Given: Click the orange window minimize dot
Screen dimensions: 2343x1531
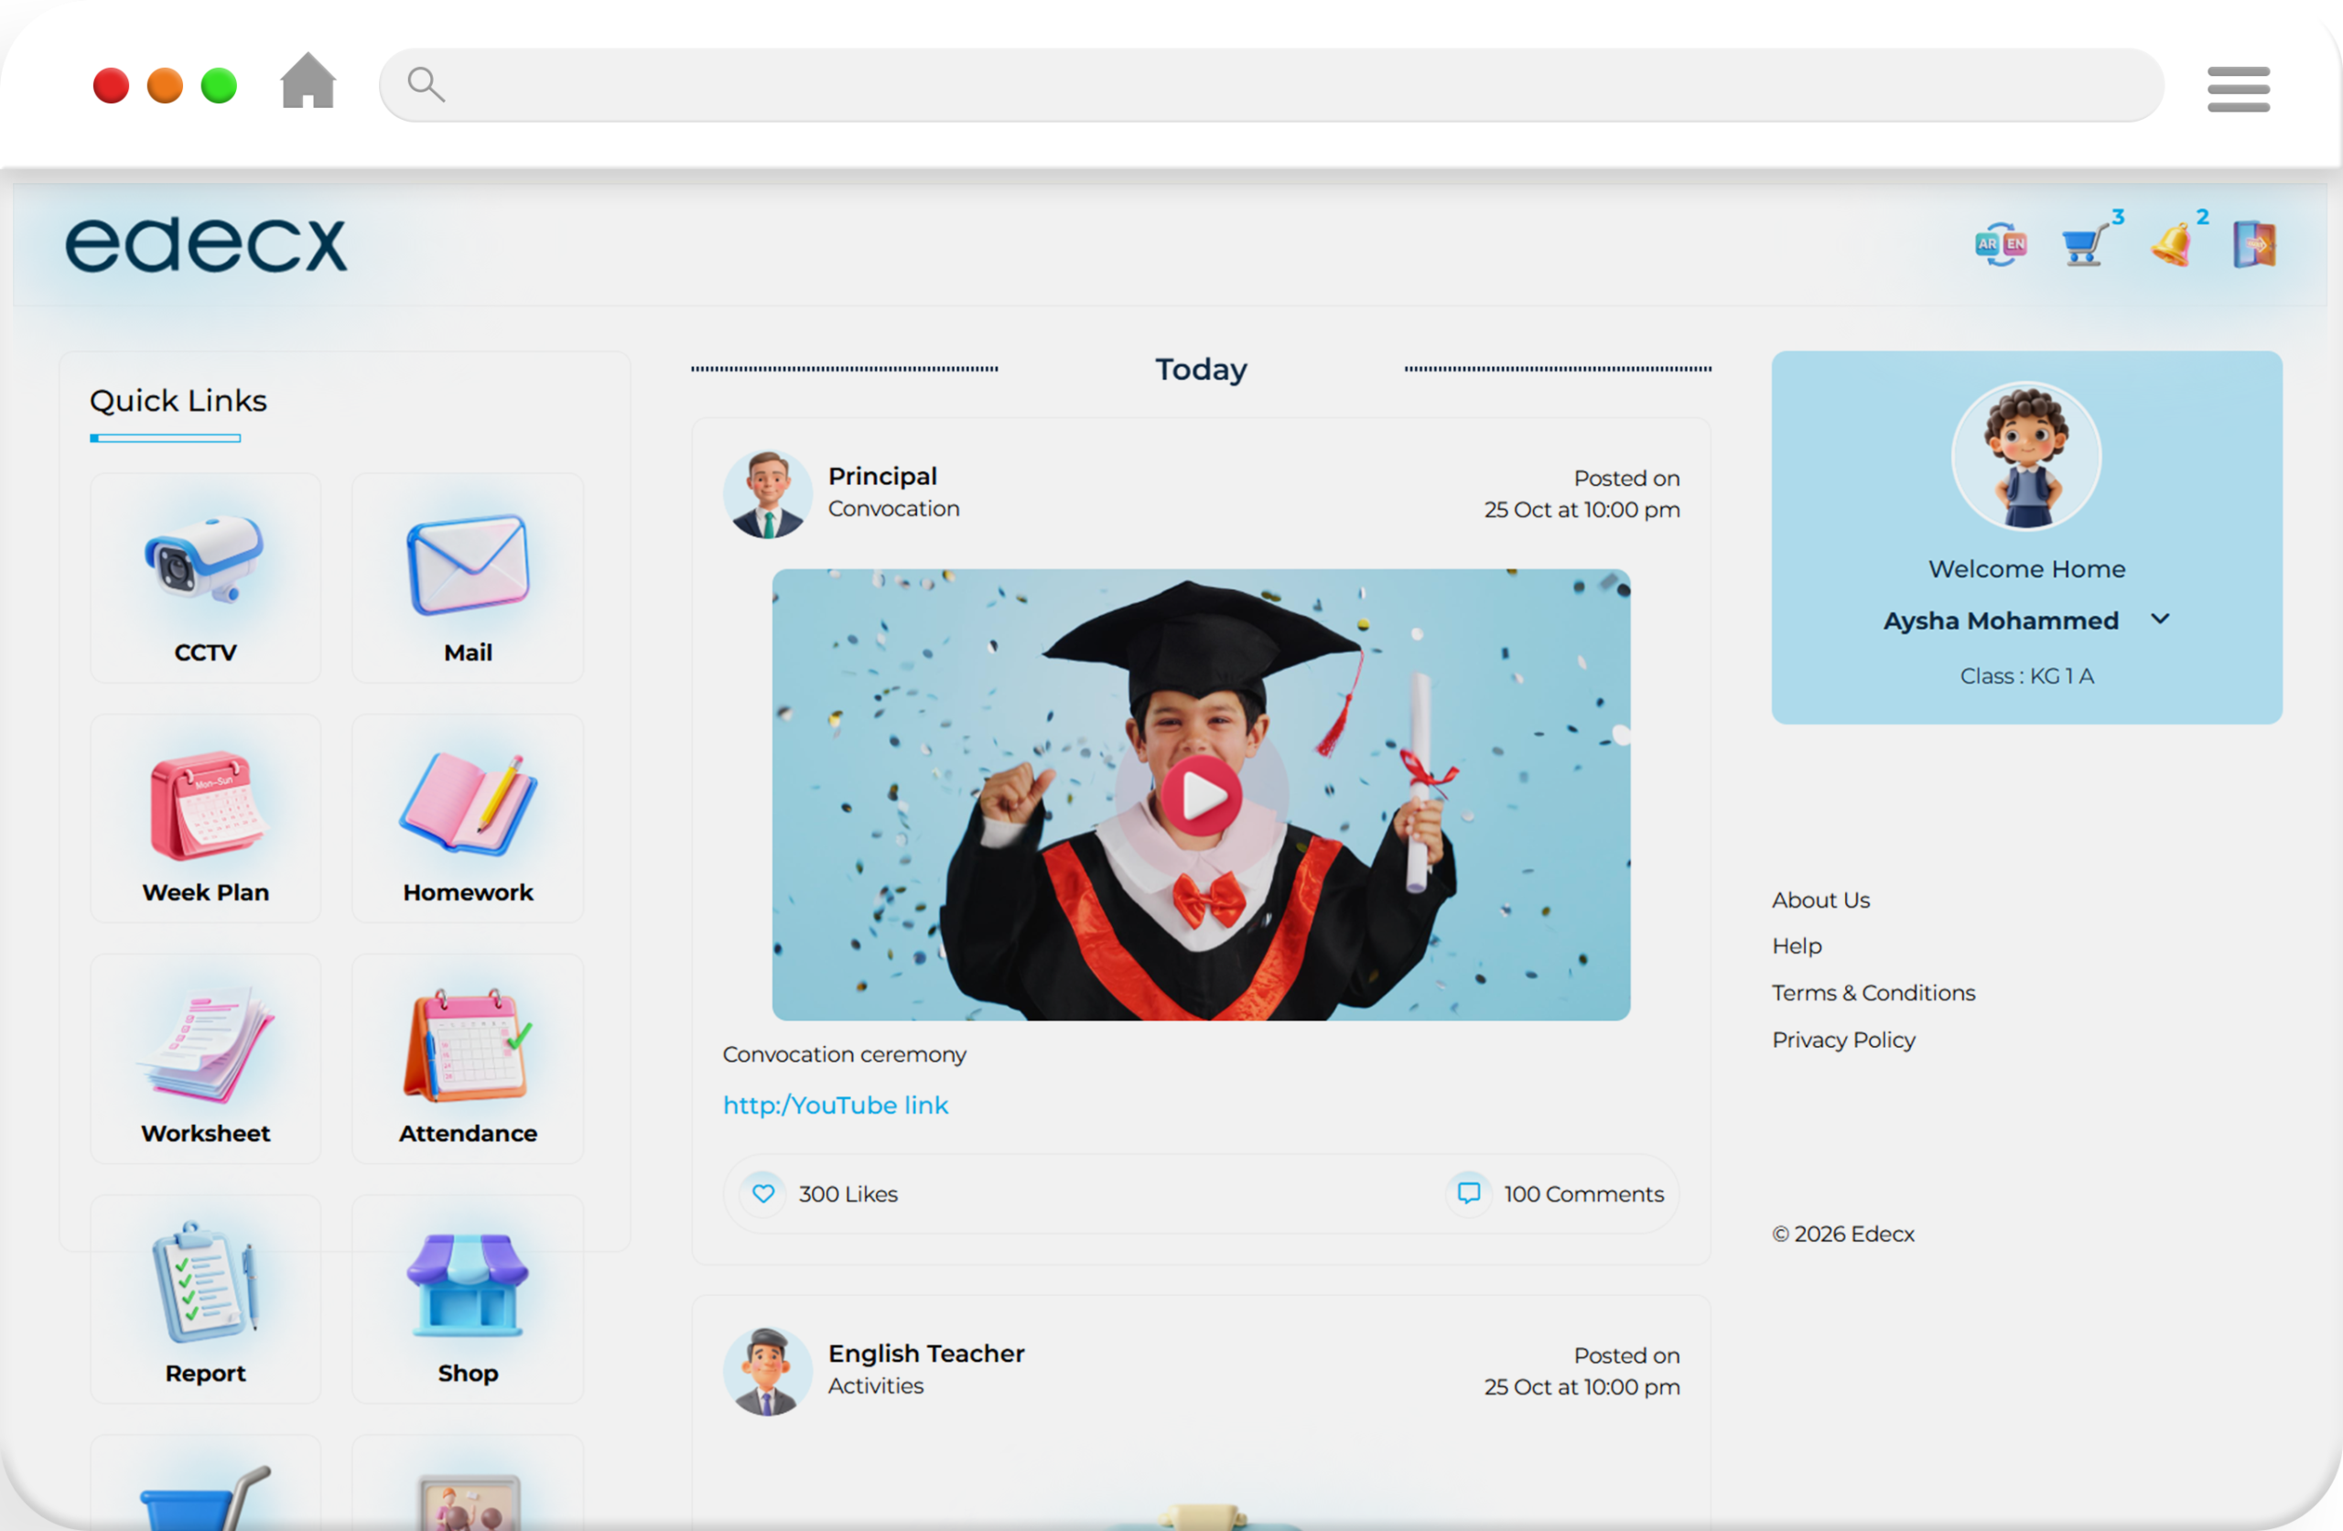Looking at the screenshot, I should click(x=166, y=86).
